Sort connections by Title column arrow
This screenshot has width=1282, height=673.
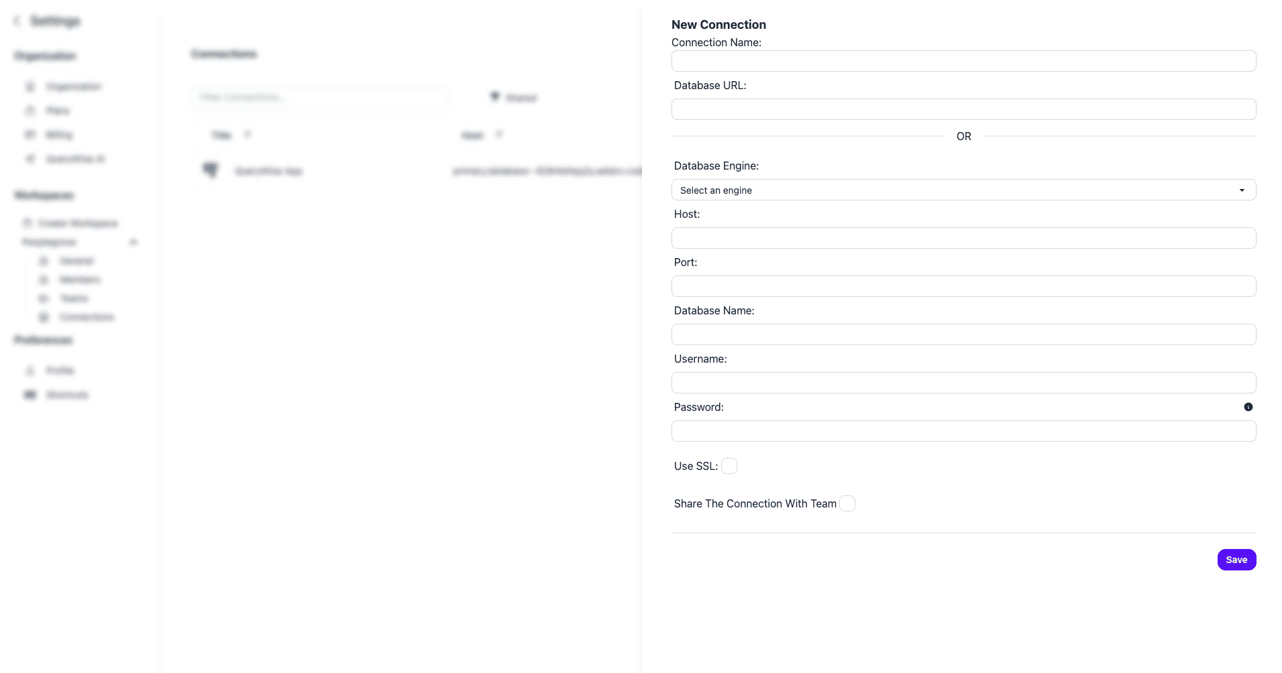coord(247,135)
